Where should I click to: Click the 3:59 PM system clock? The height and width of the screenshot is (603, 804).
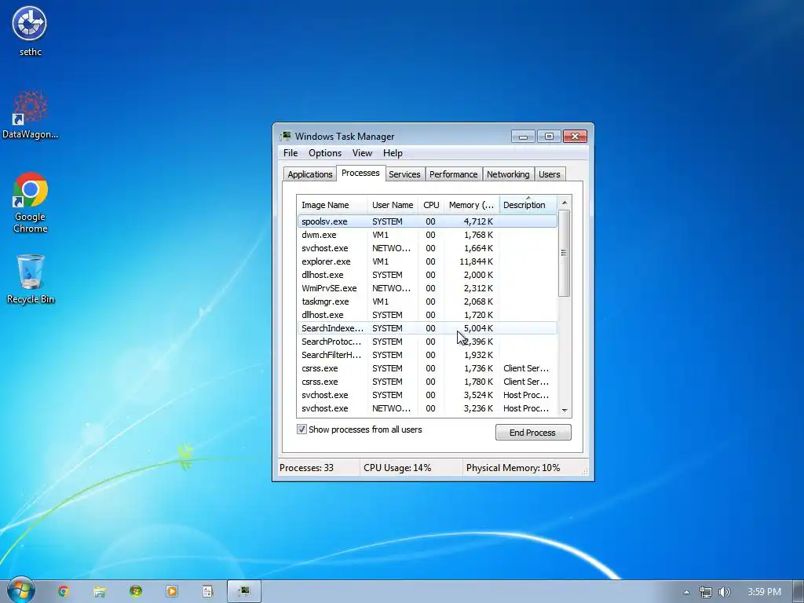pyautogui.click(x=764, y=592)
